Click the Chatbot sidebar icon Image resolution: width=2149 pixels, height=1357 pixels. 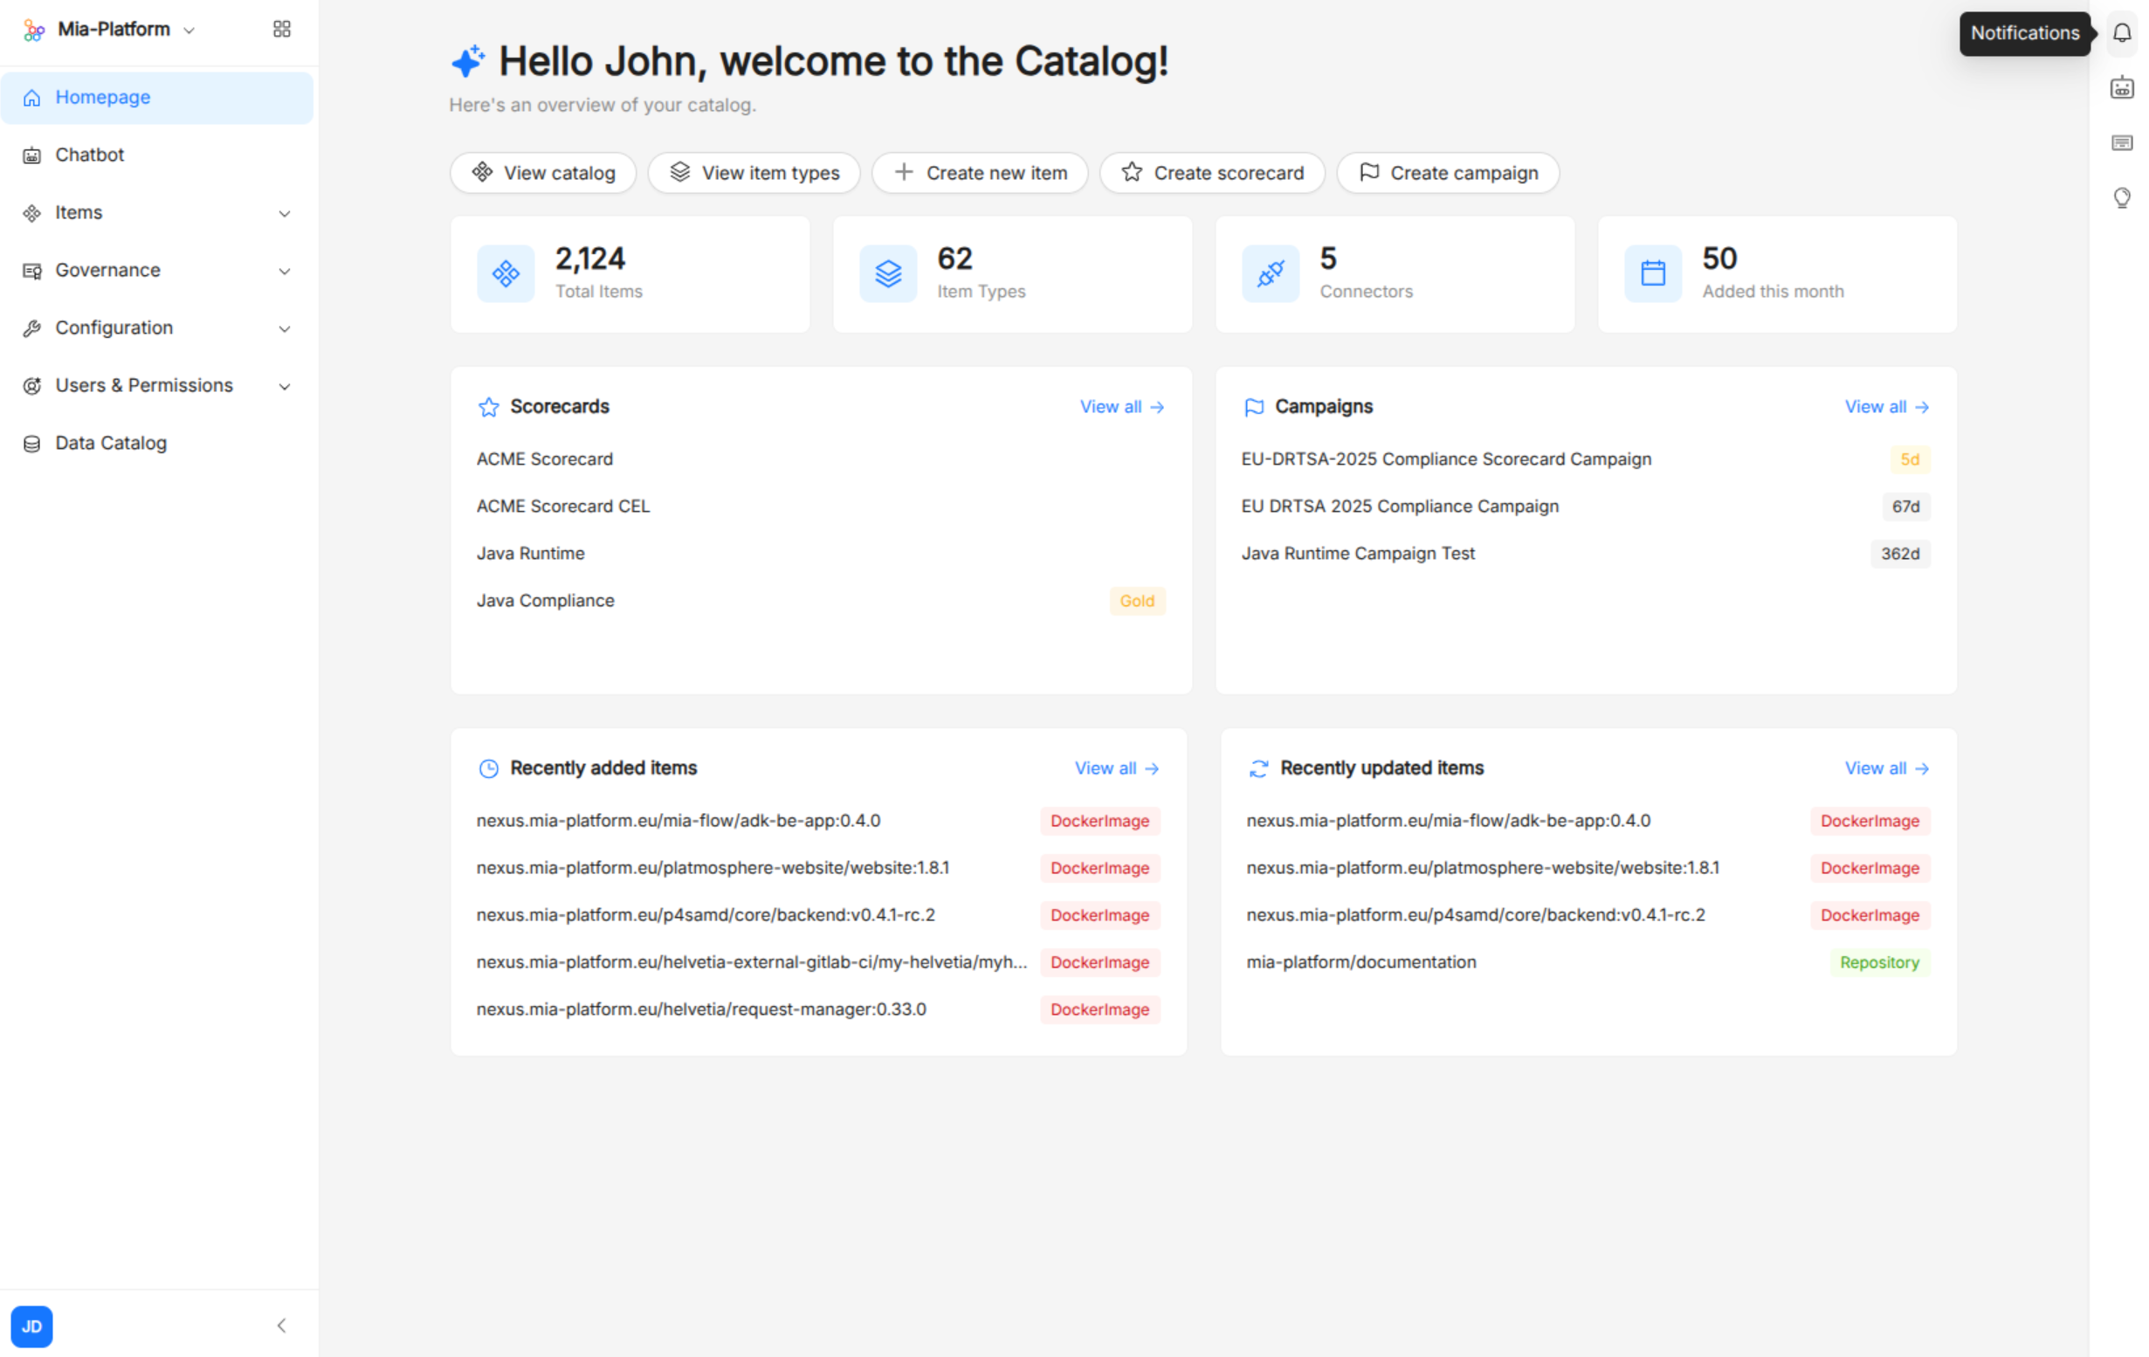pyautogui.click(x=32, y=155)
